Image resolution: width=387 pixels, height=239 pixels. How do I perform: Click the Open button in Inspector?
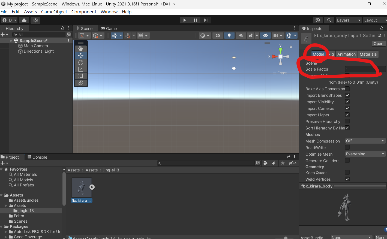[x=378, y=44]
